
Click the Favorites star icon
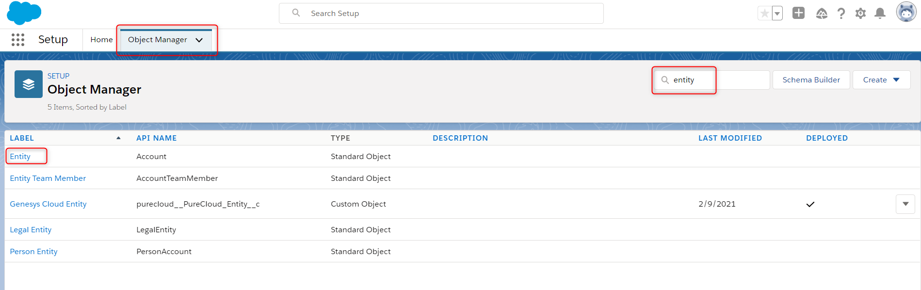coord(764,14)
